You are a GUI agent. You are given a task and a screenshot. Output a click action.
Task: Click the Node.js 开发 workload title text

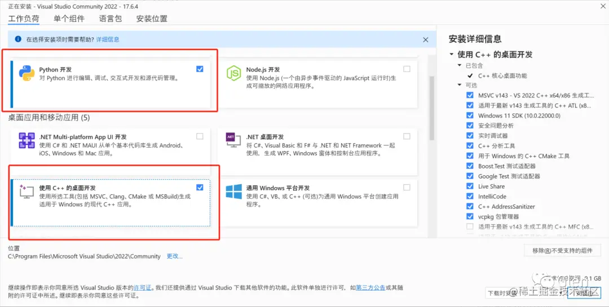click(x=263, y=70)
